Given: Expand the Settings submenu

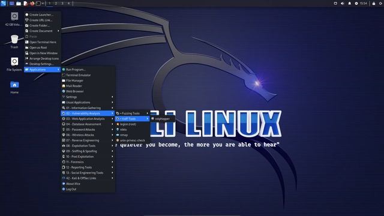Looking at the screenshot, I should pyautogui.click(x=88, y=97).
